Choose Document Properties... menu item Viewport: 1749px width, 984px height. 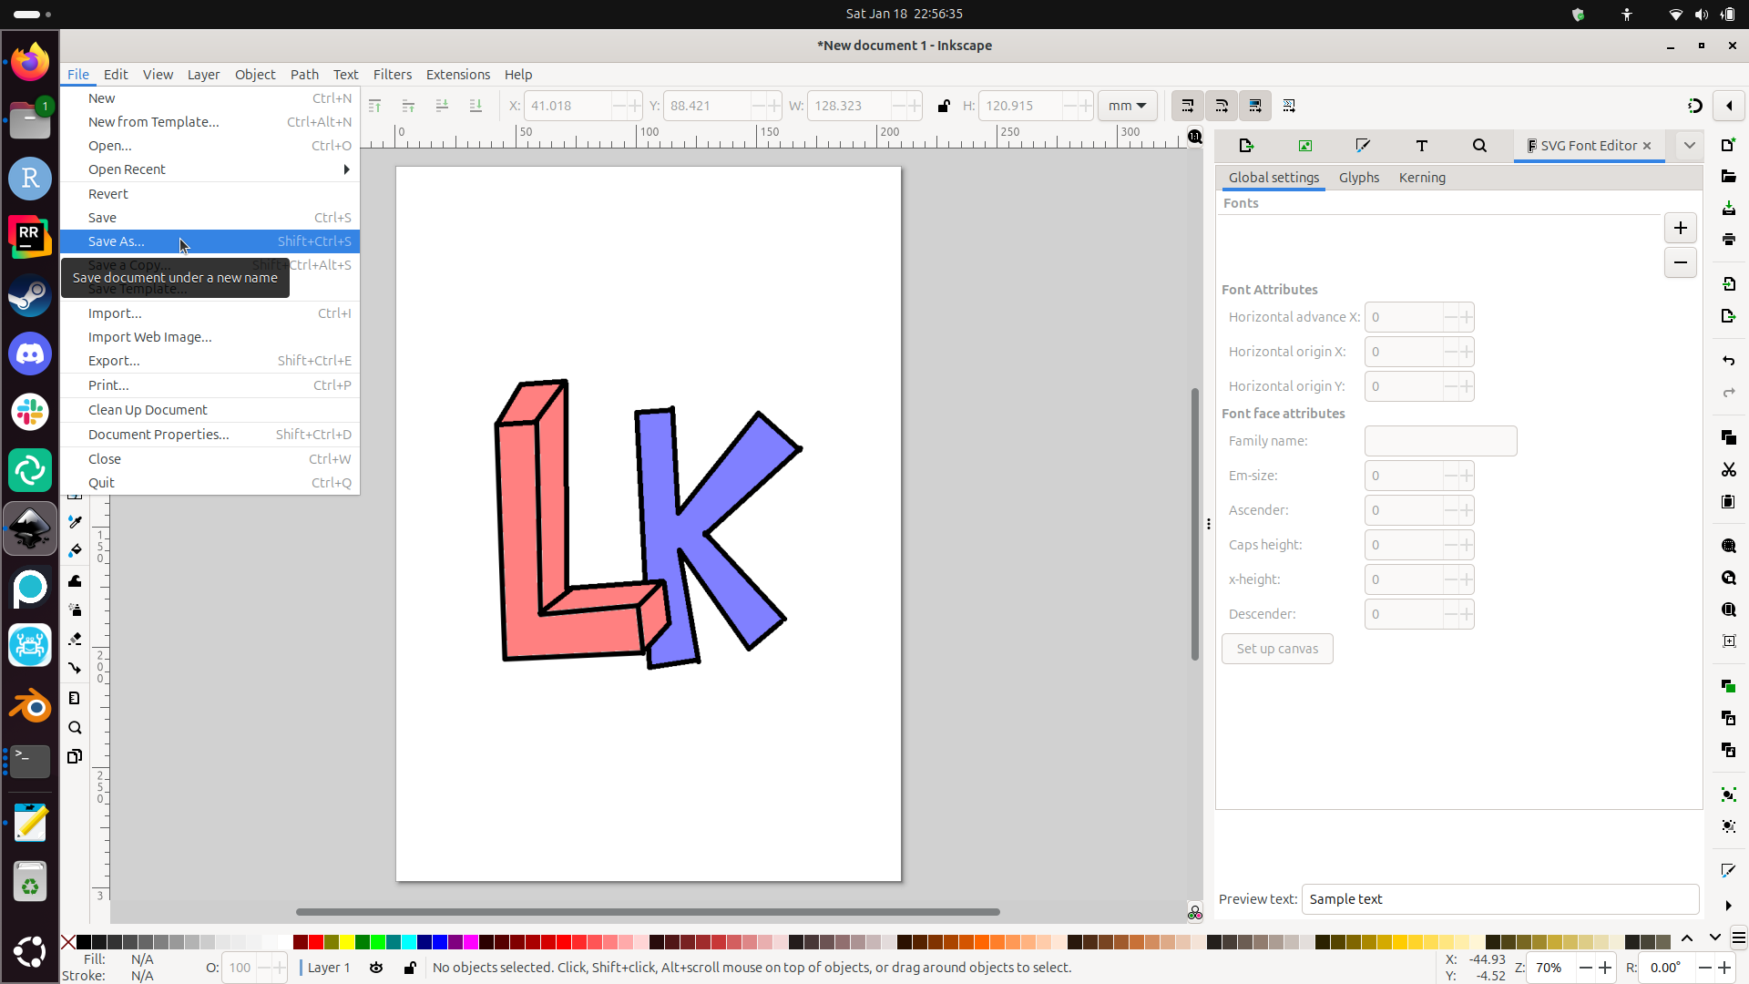pos(210,435)
